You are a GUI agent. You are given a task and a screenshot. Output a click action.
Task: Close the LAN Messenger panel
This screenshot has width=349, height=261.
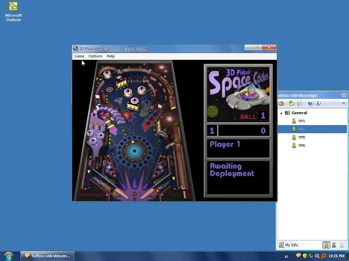pyautogui.click(x=344, y=95)
